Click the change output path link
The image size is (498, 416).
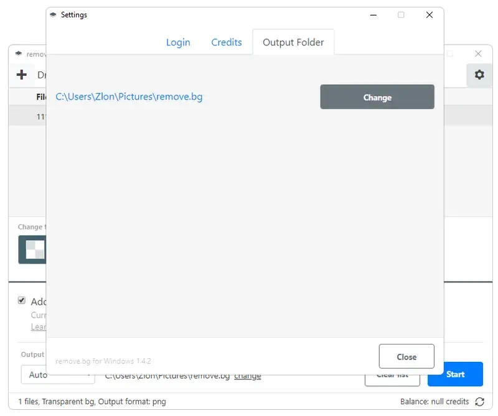click(247, 377)
